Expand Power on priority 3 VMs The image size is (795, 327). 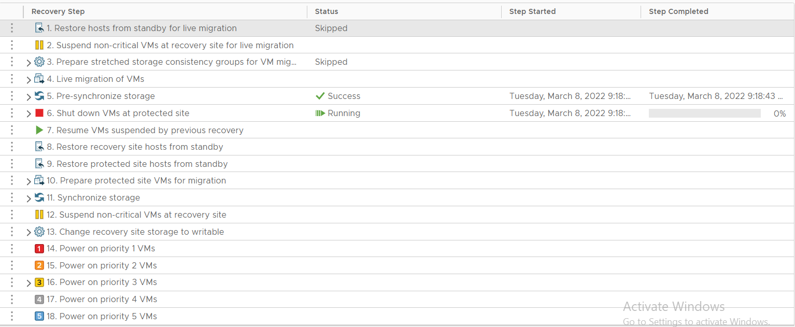[x=29, y=283]
